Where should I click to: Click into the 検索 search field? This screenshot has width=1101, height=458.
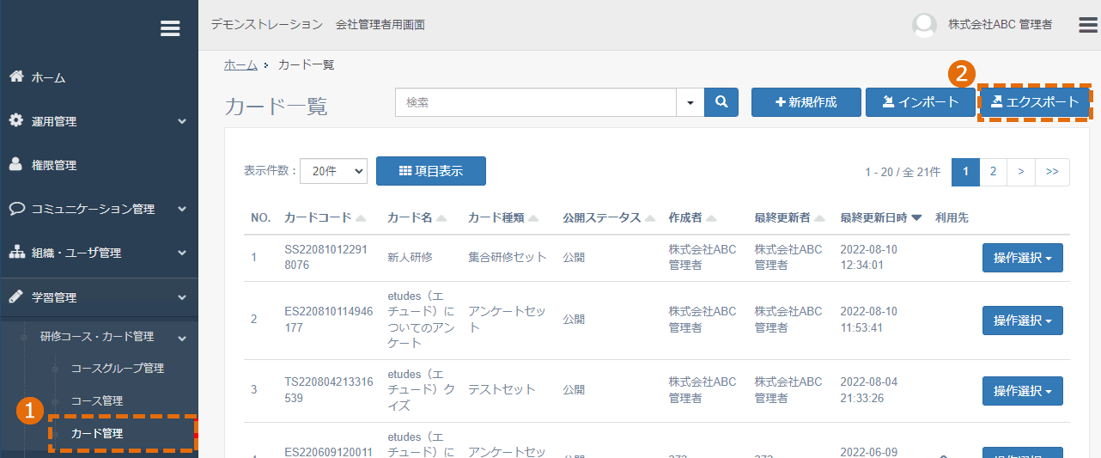tap(536, 102)
